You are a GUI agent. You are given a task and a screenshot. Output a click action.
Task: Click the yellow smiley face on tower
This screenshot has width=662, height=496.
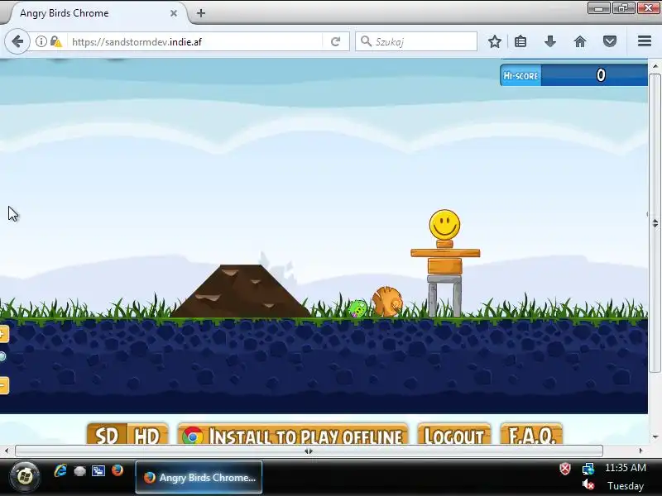click(444, 225)
